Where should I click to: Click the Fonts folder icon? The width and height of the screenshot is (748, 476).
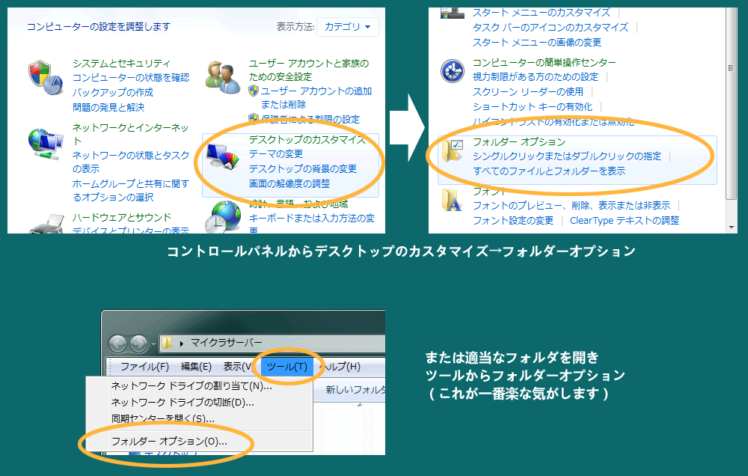tap(451, 200)
